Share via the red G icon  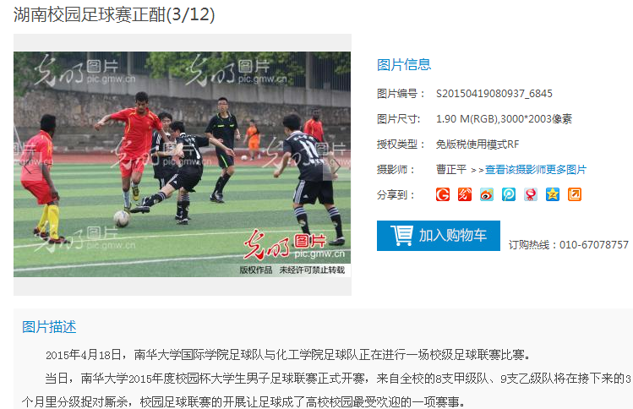pos(443,194)
